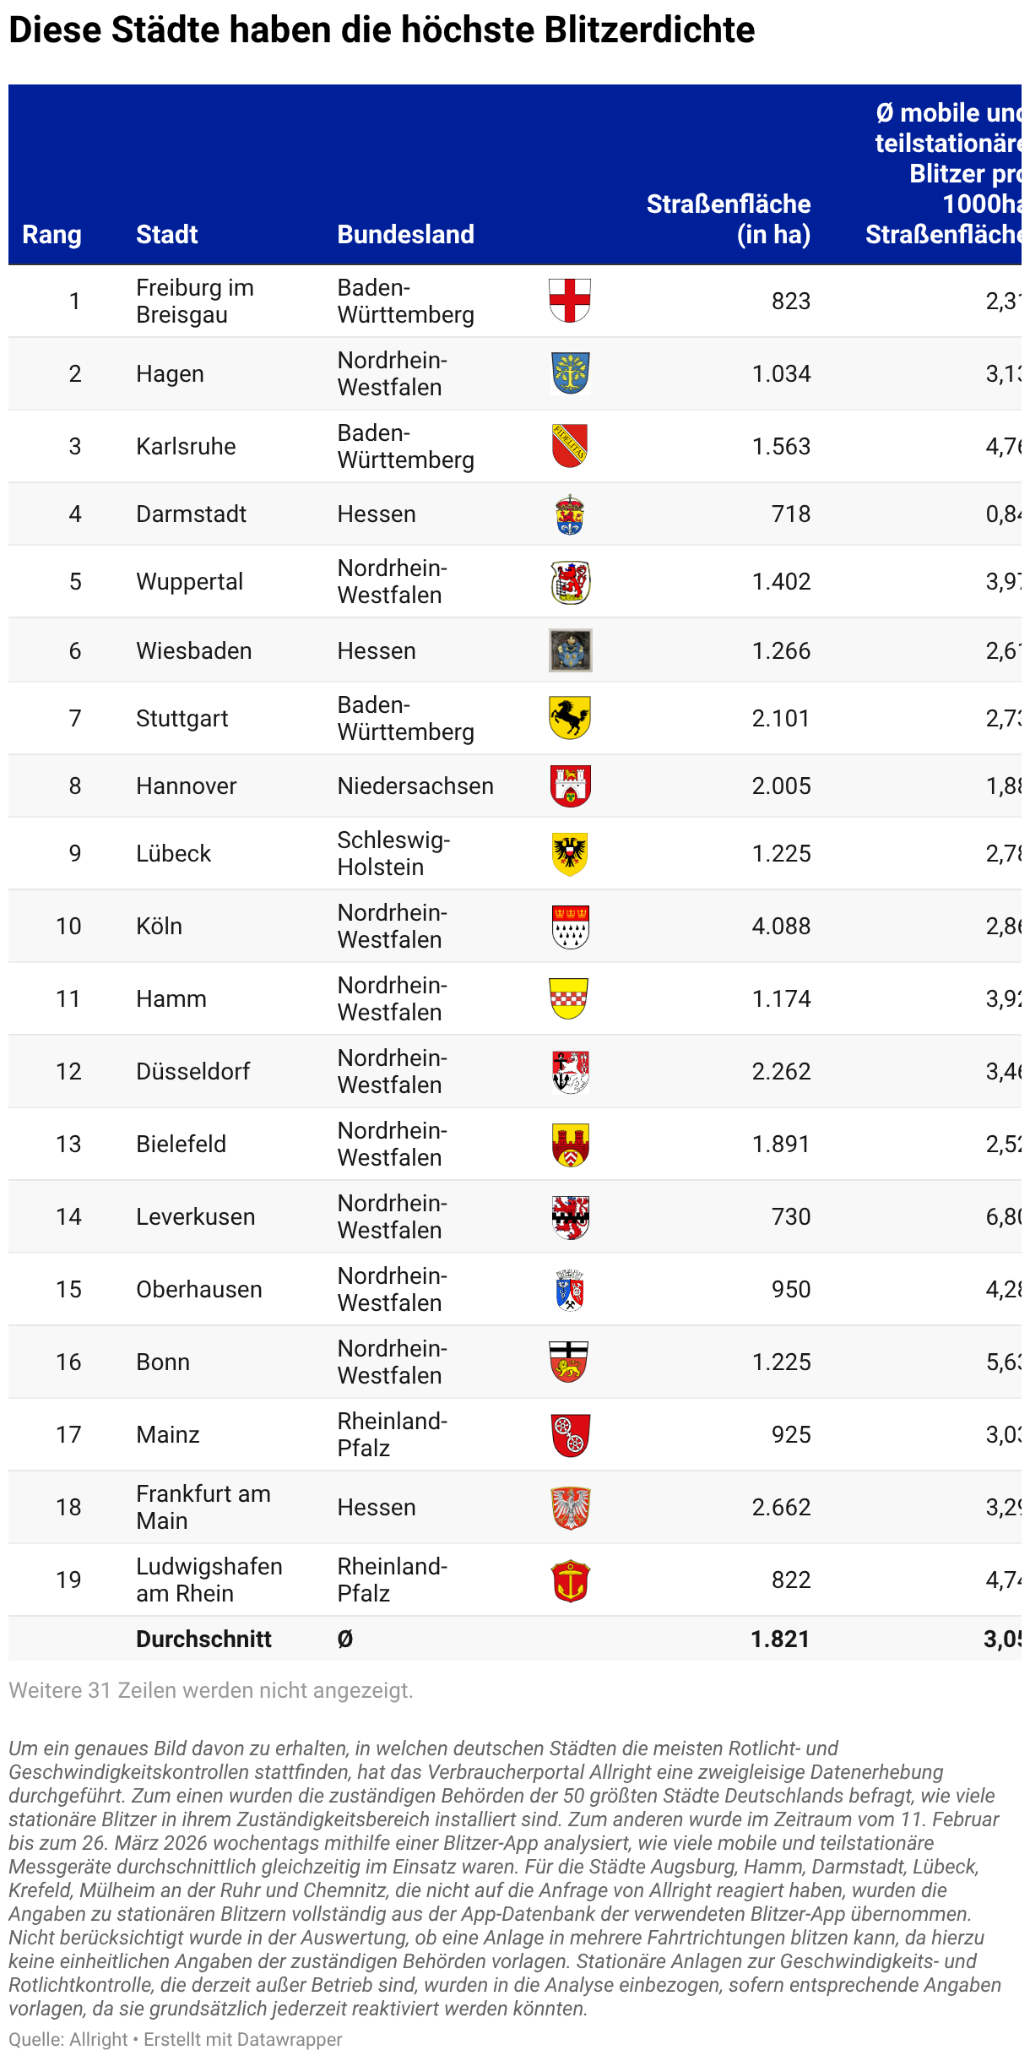Sort by Straßenfläche (in ha) header
The image size is (1030, 2061).
tap(729, 219)
